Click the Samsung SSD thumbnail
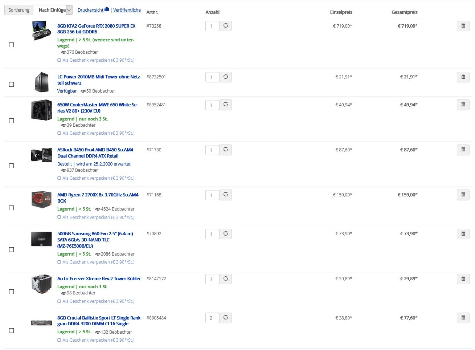The image size is (475, 350). 41,239
